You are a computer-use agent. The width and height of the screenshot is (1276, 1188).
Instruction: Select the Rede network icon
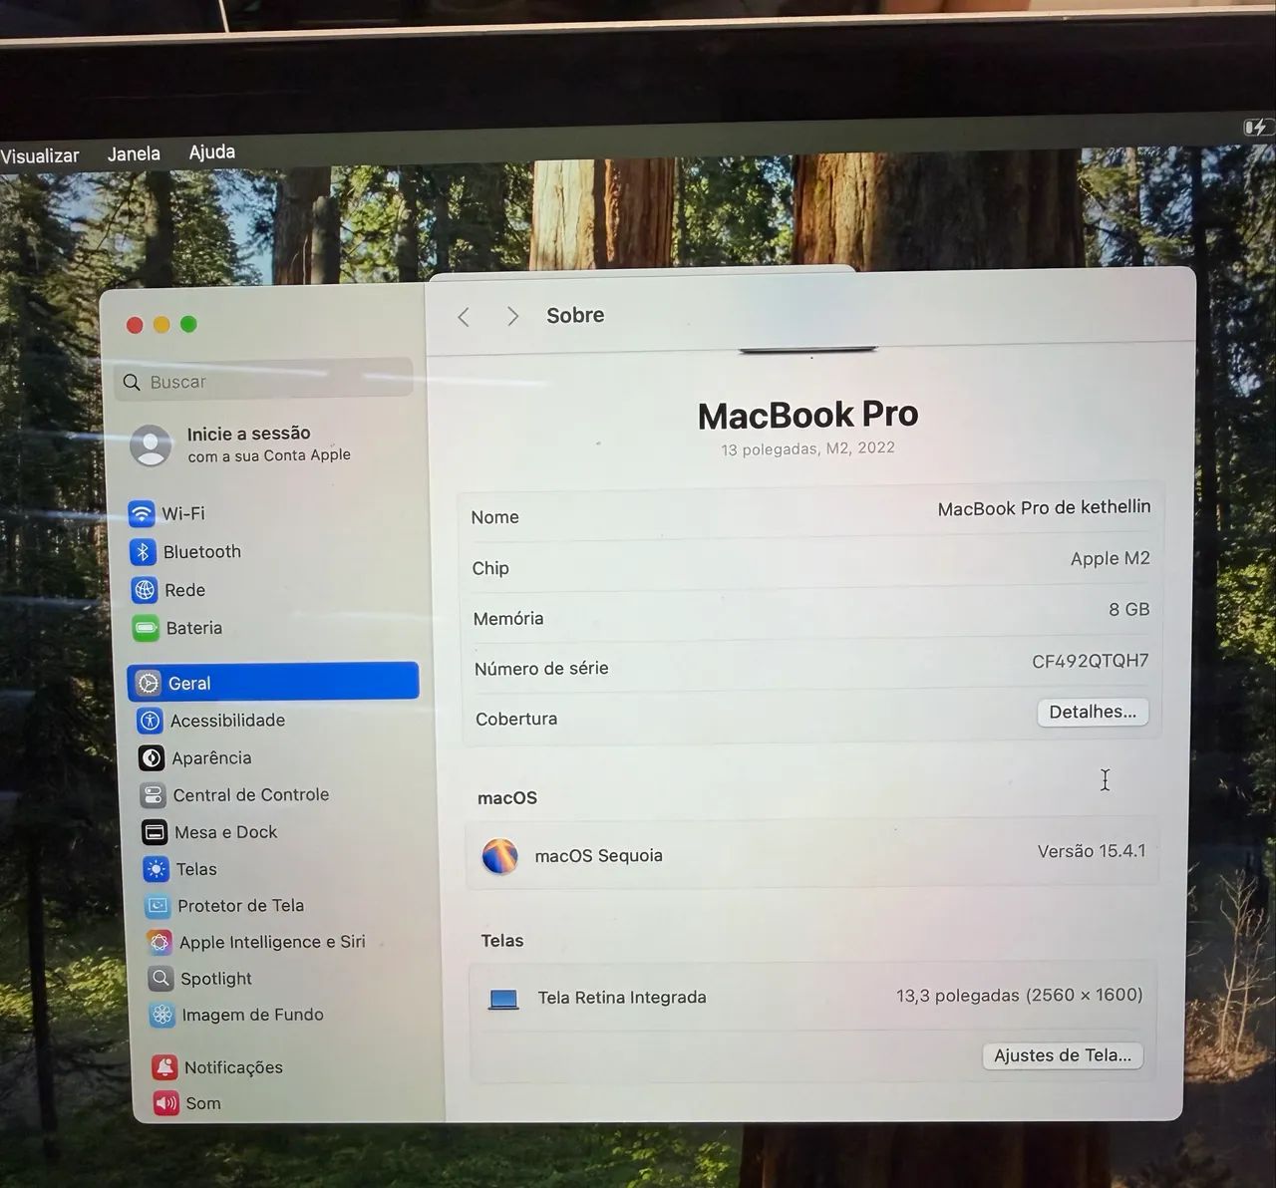[145, 590]
